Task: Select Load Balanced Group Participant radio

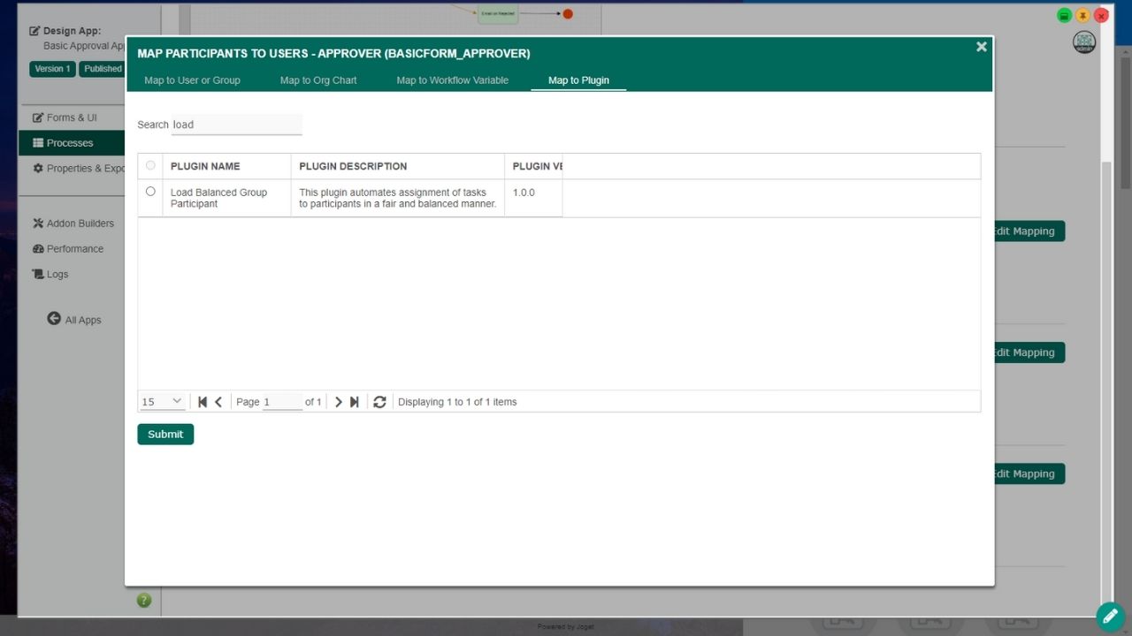Action: pos(150,192)
